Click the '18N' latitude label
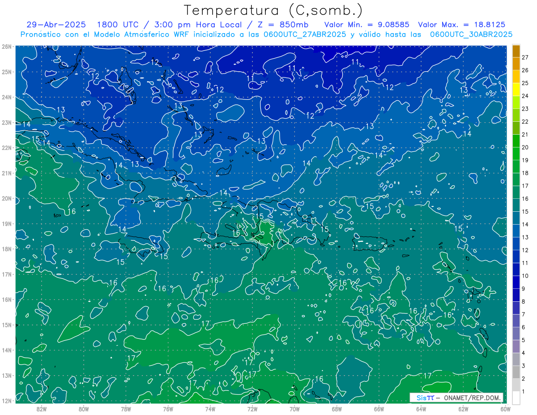Screen dimensions: 537x415 (6, 249)
